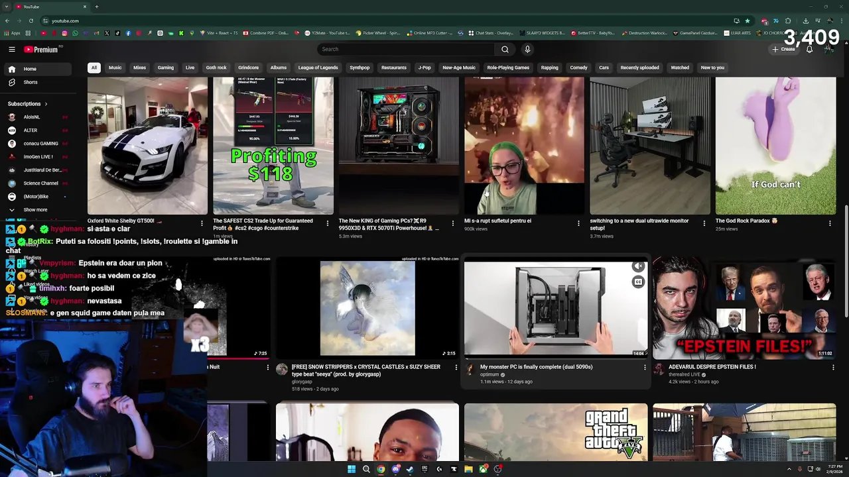The width and height of the screenshot is (849, 477).
Task: Open Steam from the taskbar
Action: (410, 469)
